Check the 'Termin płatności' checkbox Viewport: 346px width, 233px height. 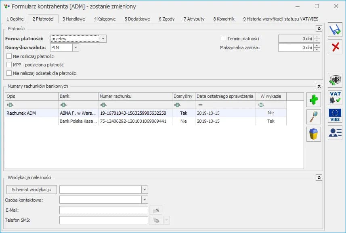(x=223, y=39)
